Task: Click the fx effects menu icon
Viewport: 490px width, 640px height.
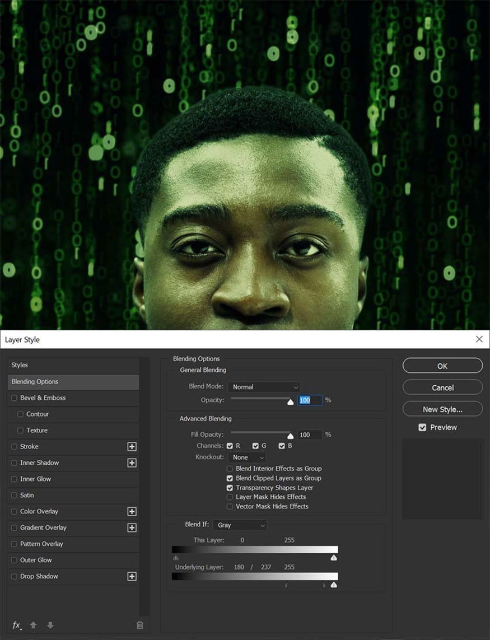Action: coord(17,625)
